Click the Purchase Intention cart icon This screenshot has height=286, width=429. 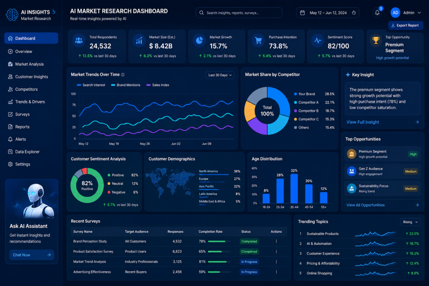(258, 41)
